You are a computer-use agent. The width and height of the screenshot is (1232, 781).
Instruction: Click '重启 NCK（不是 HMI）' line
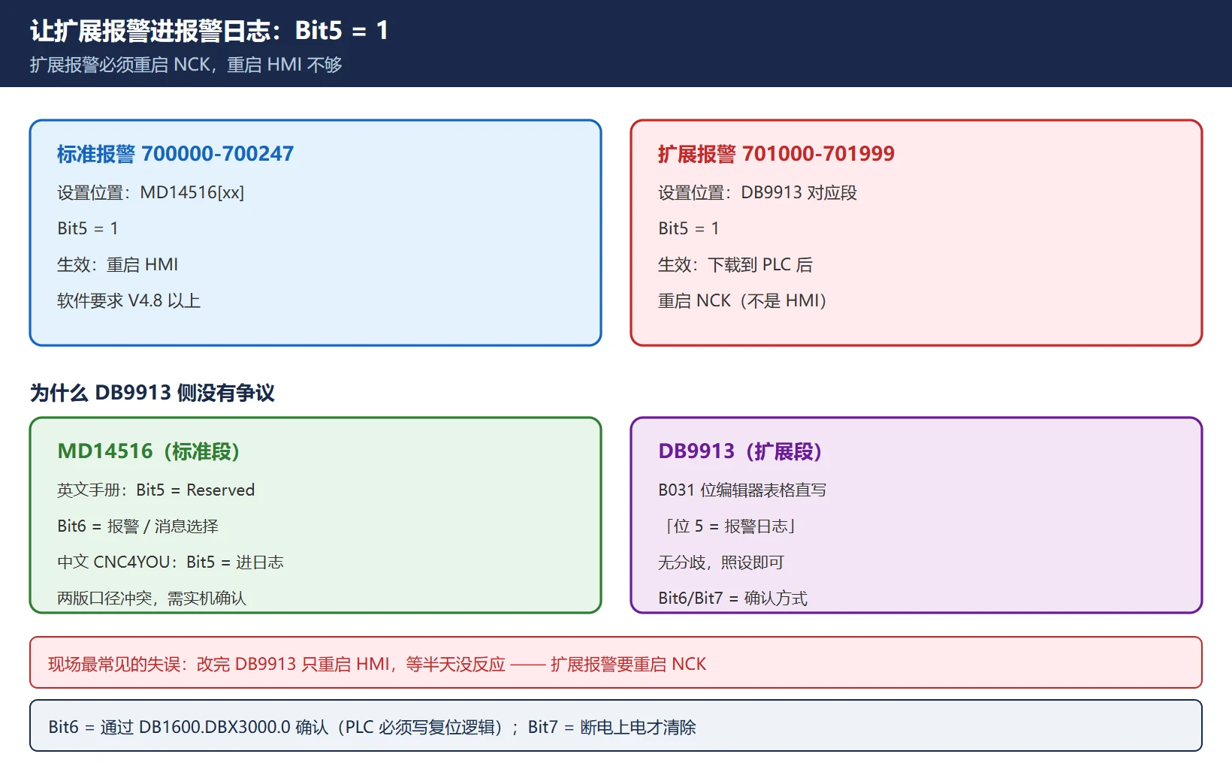[x=742, y=301]
